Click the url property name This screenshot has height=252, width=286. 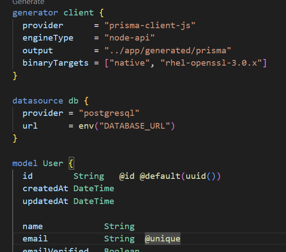coord(30,126)
